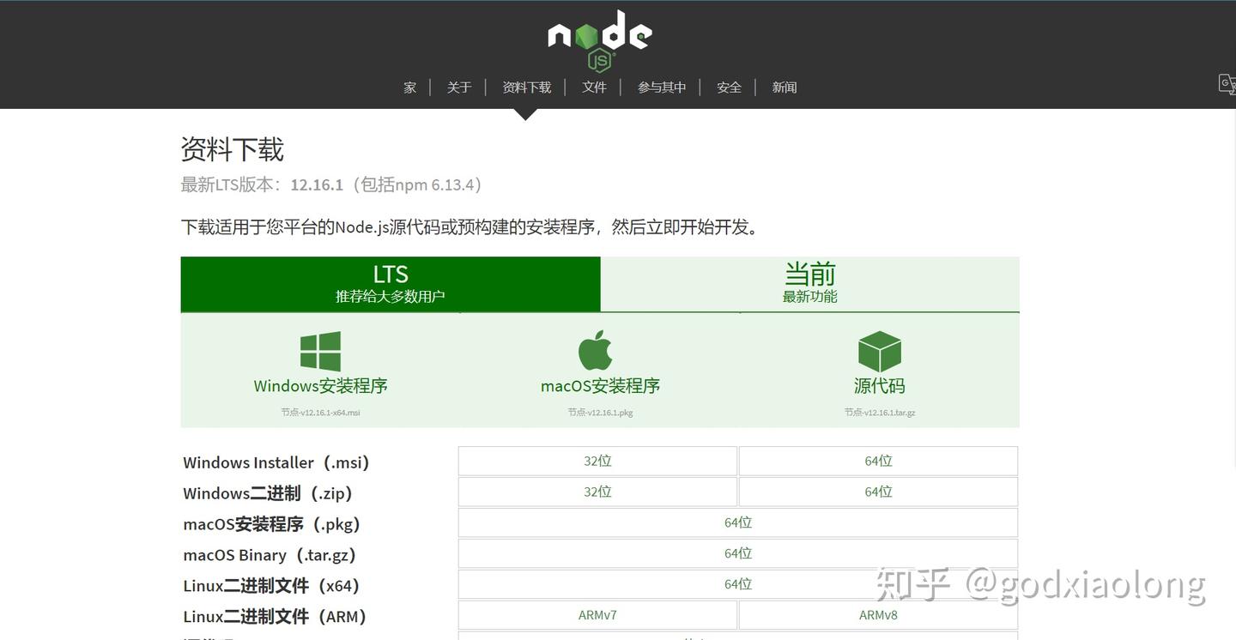Switch to the 当前 最新功能 tab

click(809, 284)
